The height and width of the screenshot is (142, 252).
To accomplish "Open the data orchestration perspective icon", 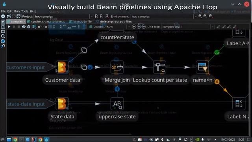I will point(3,22).
